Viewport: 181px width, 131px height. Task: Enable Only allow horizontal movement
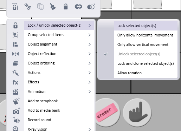click(x=145, y=35)
